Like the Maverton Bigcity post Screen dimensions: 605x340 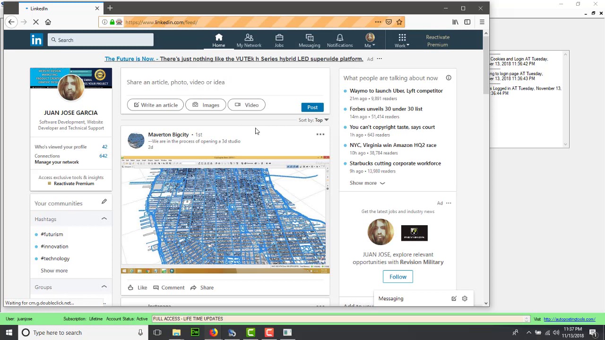pyautogui.click(x=138, y=288)
